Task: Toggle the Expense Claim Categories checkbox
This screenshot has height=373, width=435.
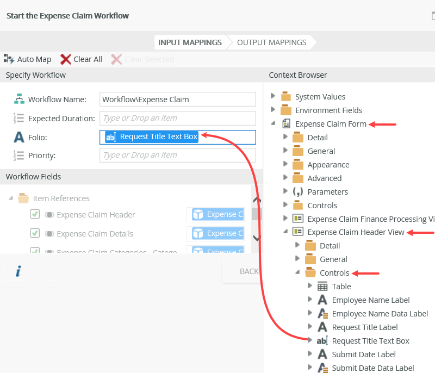Action: tap(35, 251)
